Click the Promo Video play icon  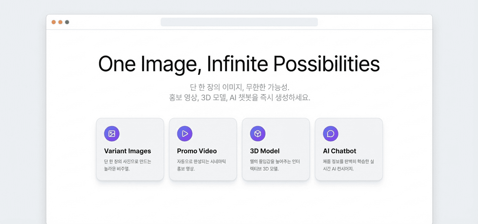[185, 134]
